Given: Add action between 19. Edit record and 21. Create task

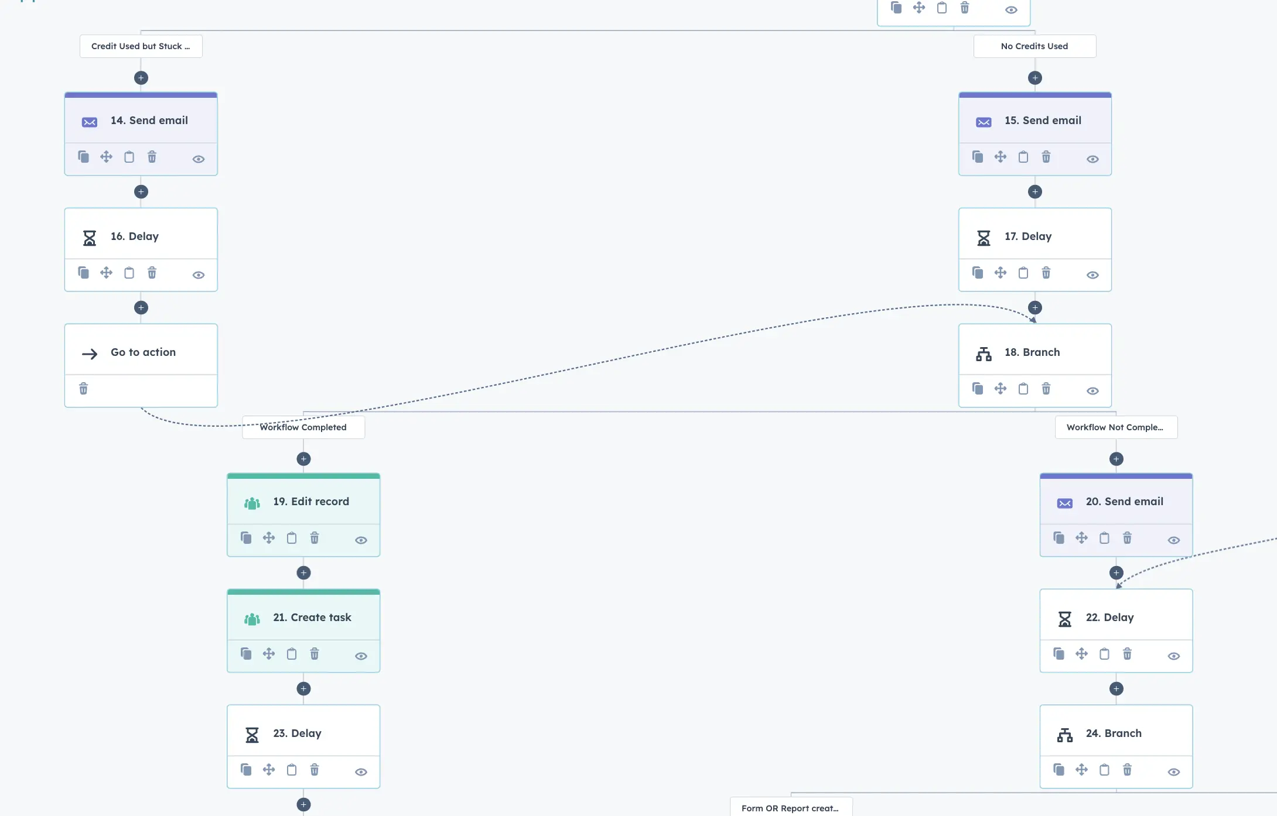Looking at the screenshot, I should 303,572.
